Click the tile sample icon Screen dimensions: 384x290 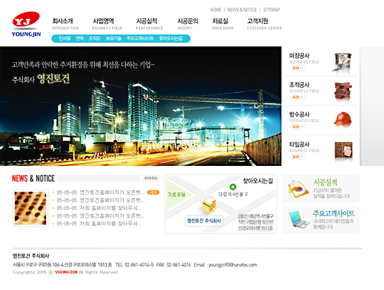pos(344,150)
